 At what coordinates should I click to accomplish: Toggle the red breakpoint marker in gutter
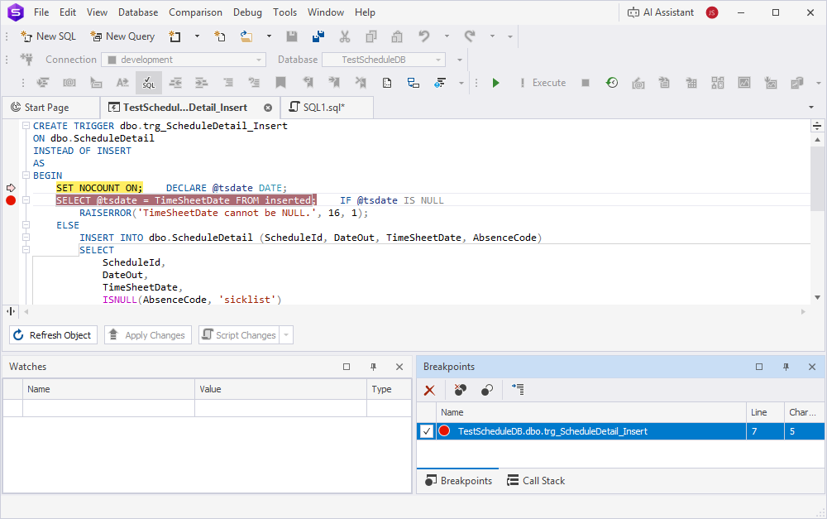11,200
